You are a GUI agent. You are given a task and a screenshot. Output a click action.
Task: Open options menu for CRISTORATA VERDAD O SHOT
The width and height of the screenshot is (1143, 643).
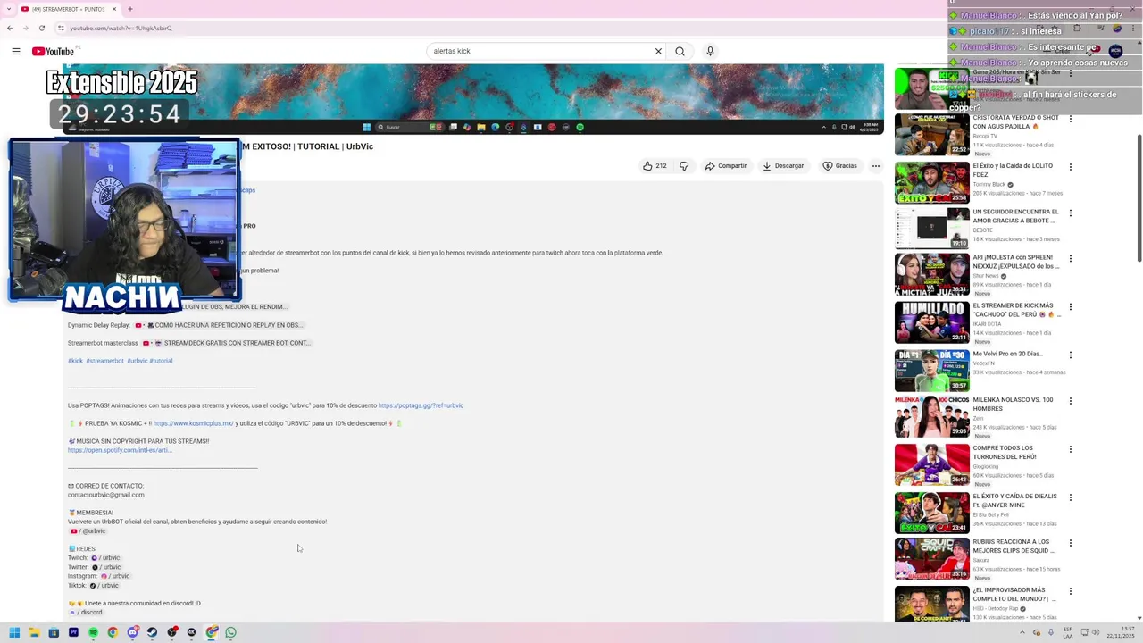point(1071,119)
